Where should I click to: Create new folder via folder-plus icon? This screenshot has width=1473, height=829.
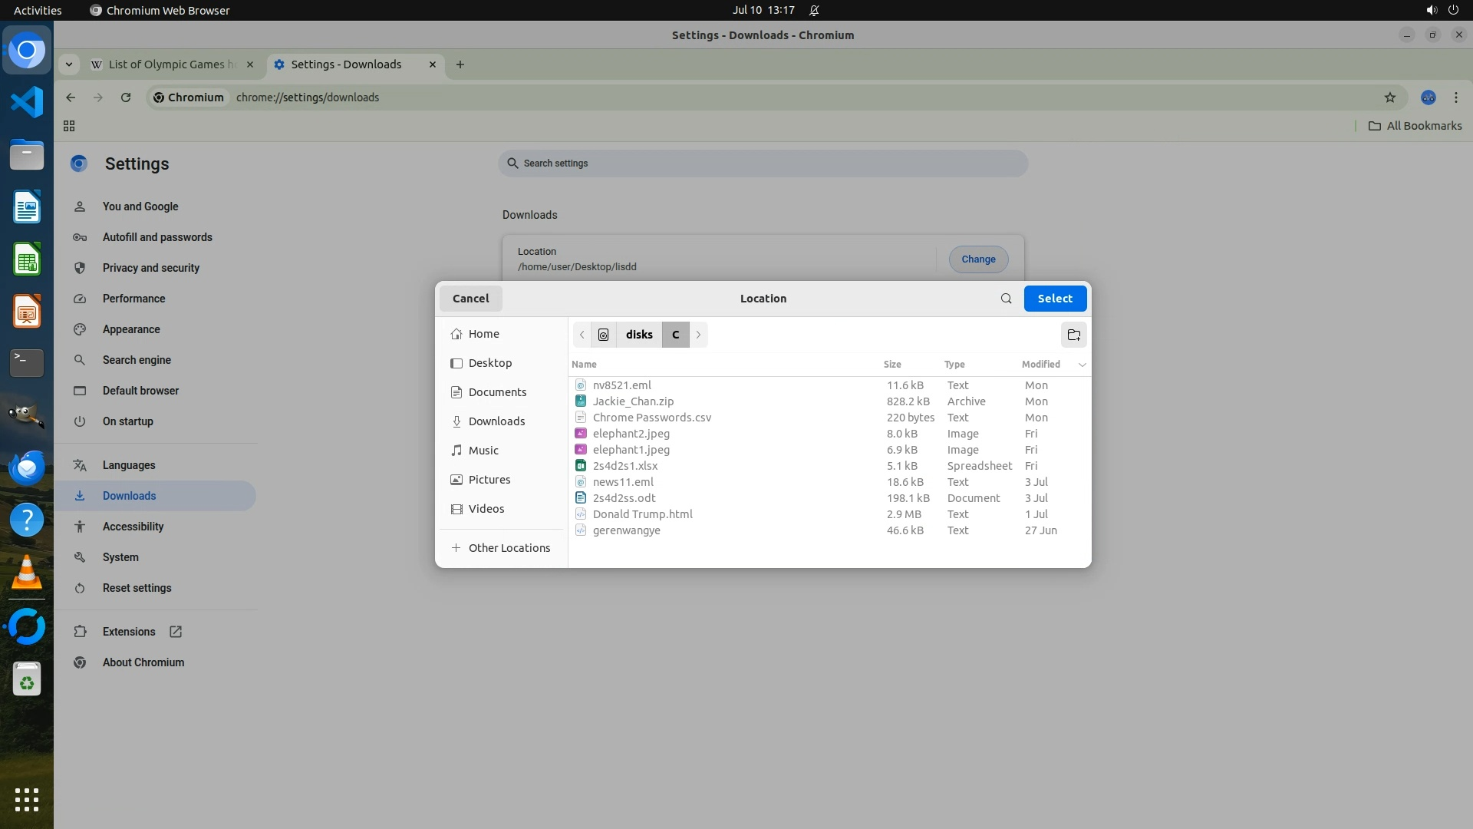1073,335
